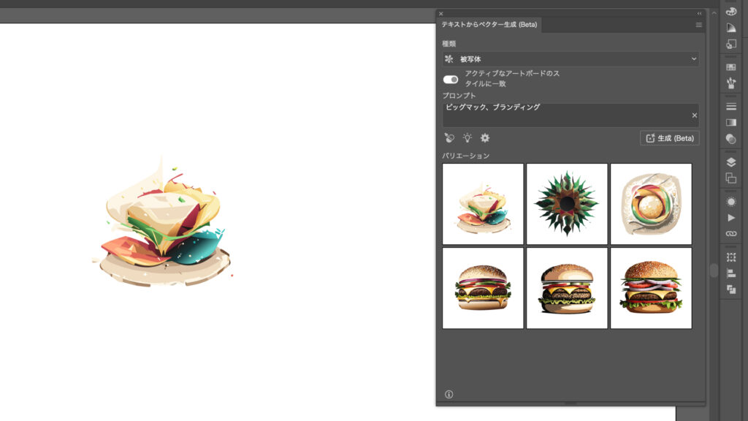Open the Color palette panel icon in dock

point(730,11)
